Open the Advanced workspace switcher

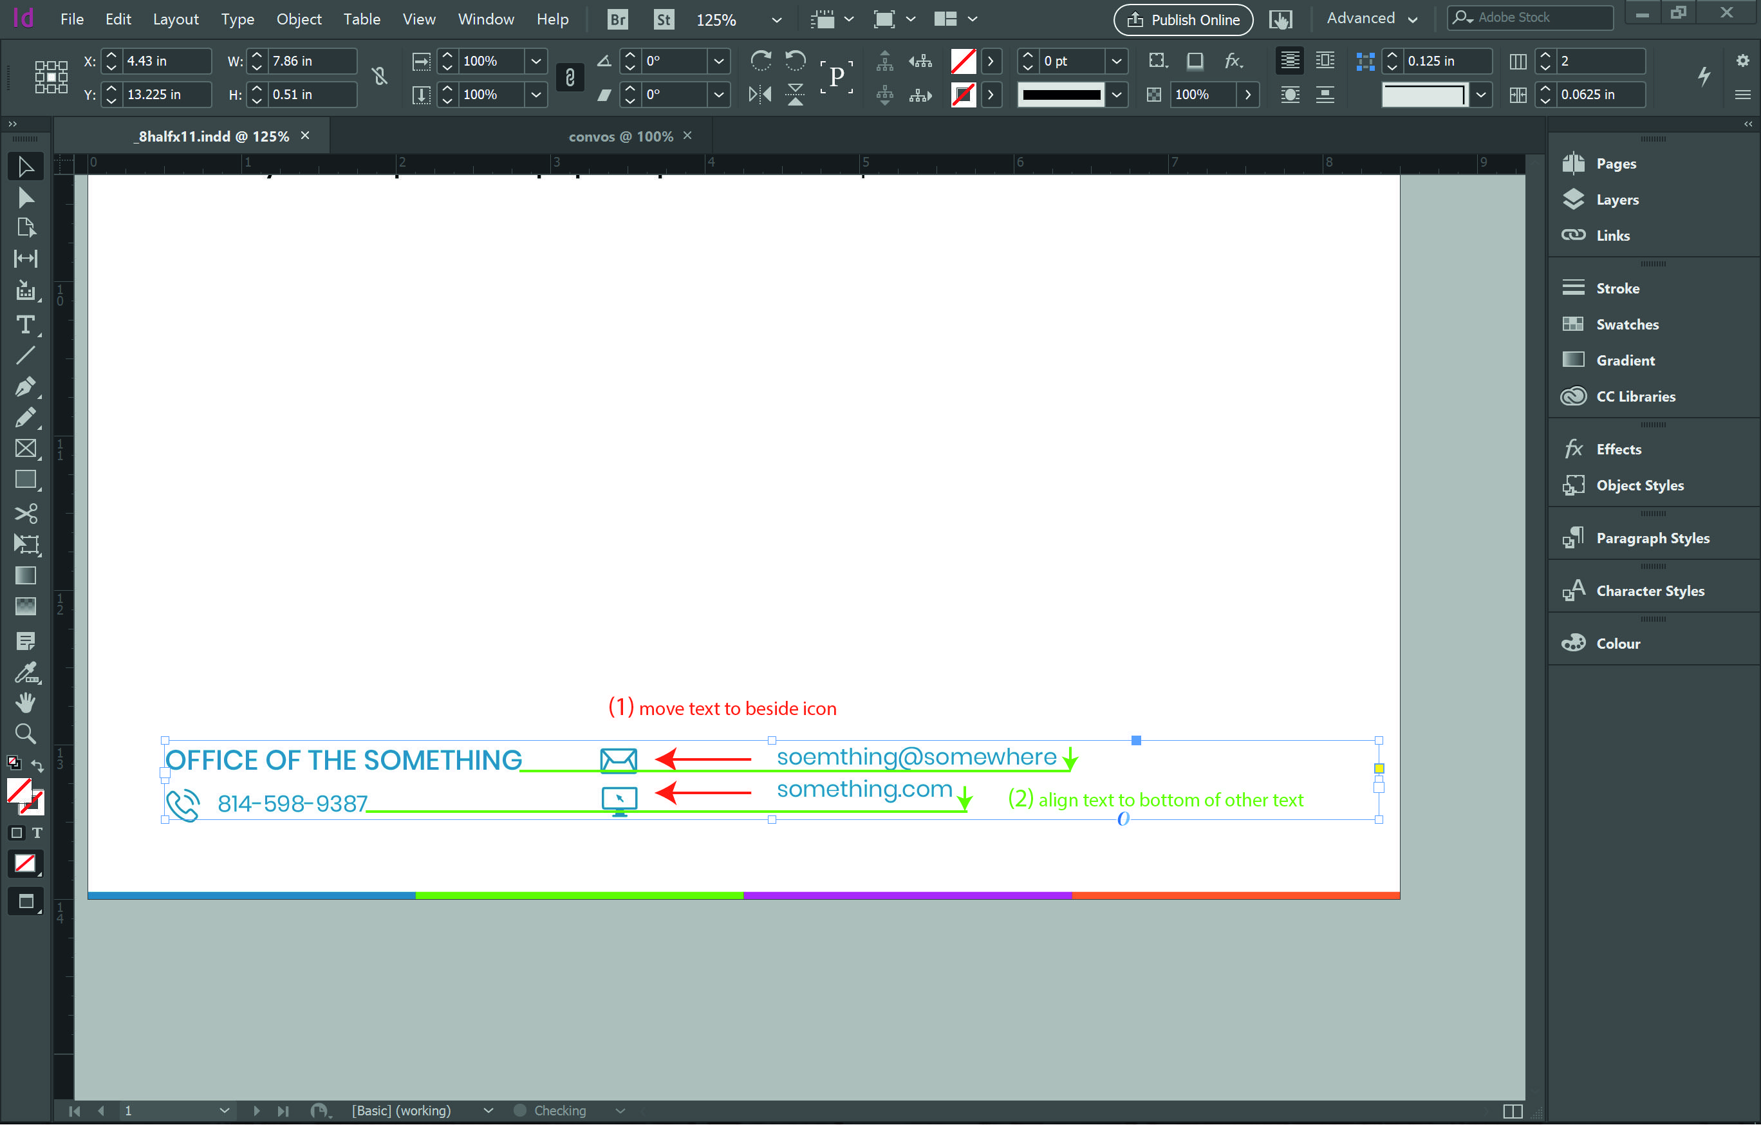point(1373,18)
